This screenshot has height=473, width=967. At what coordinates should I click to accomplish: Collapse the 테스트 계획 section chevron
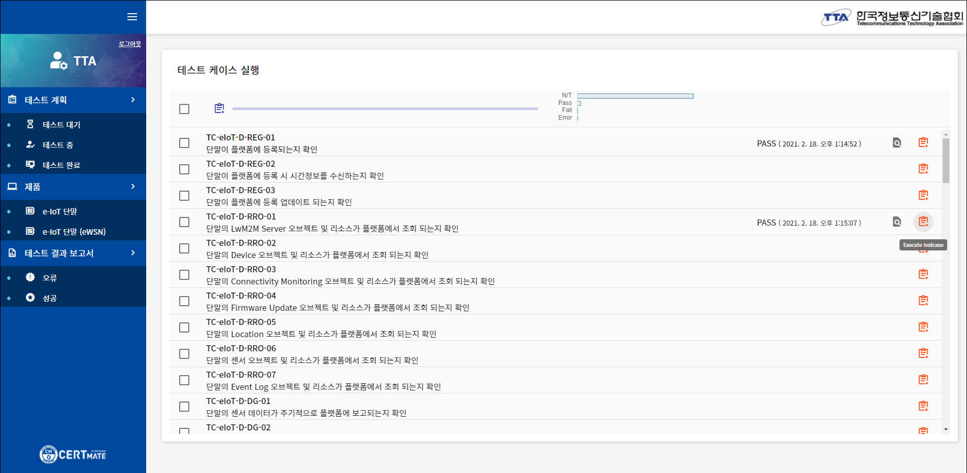tap(133, 100)
